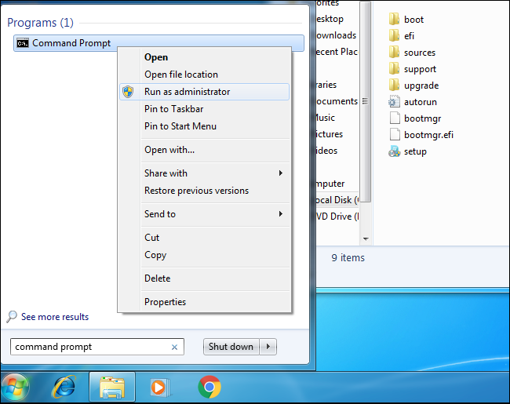
Task: Expand the Send to submenu arrow
Action: pos(281,213)
